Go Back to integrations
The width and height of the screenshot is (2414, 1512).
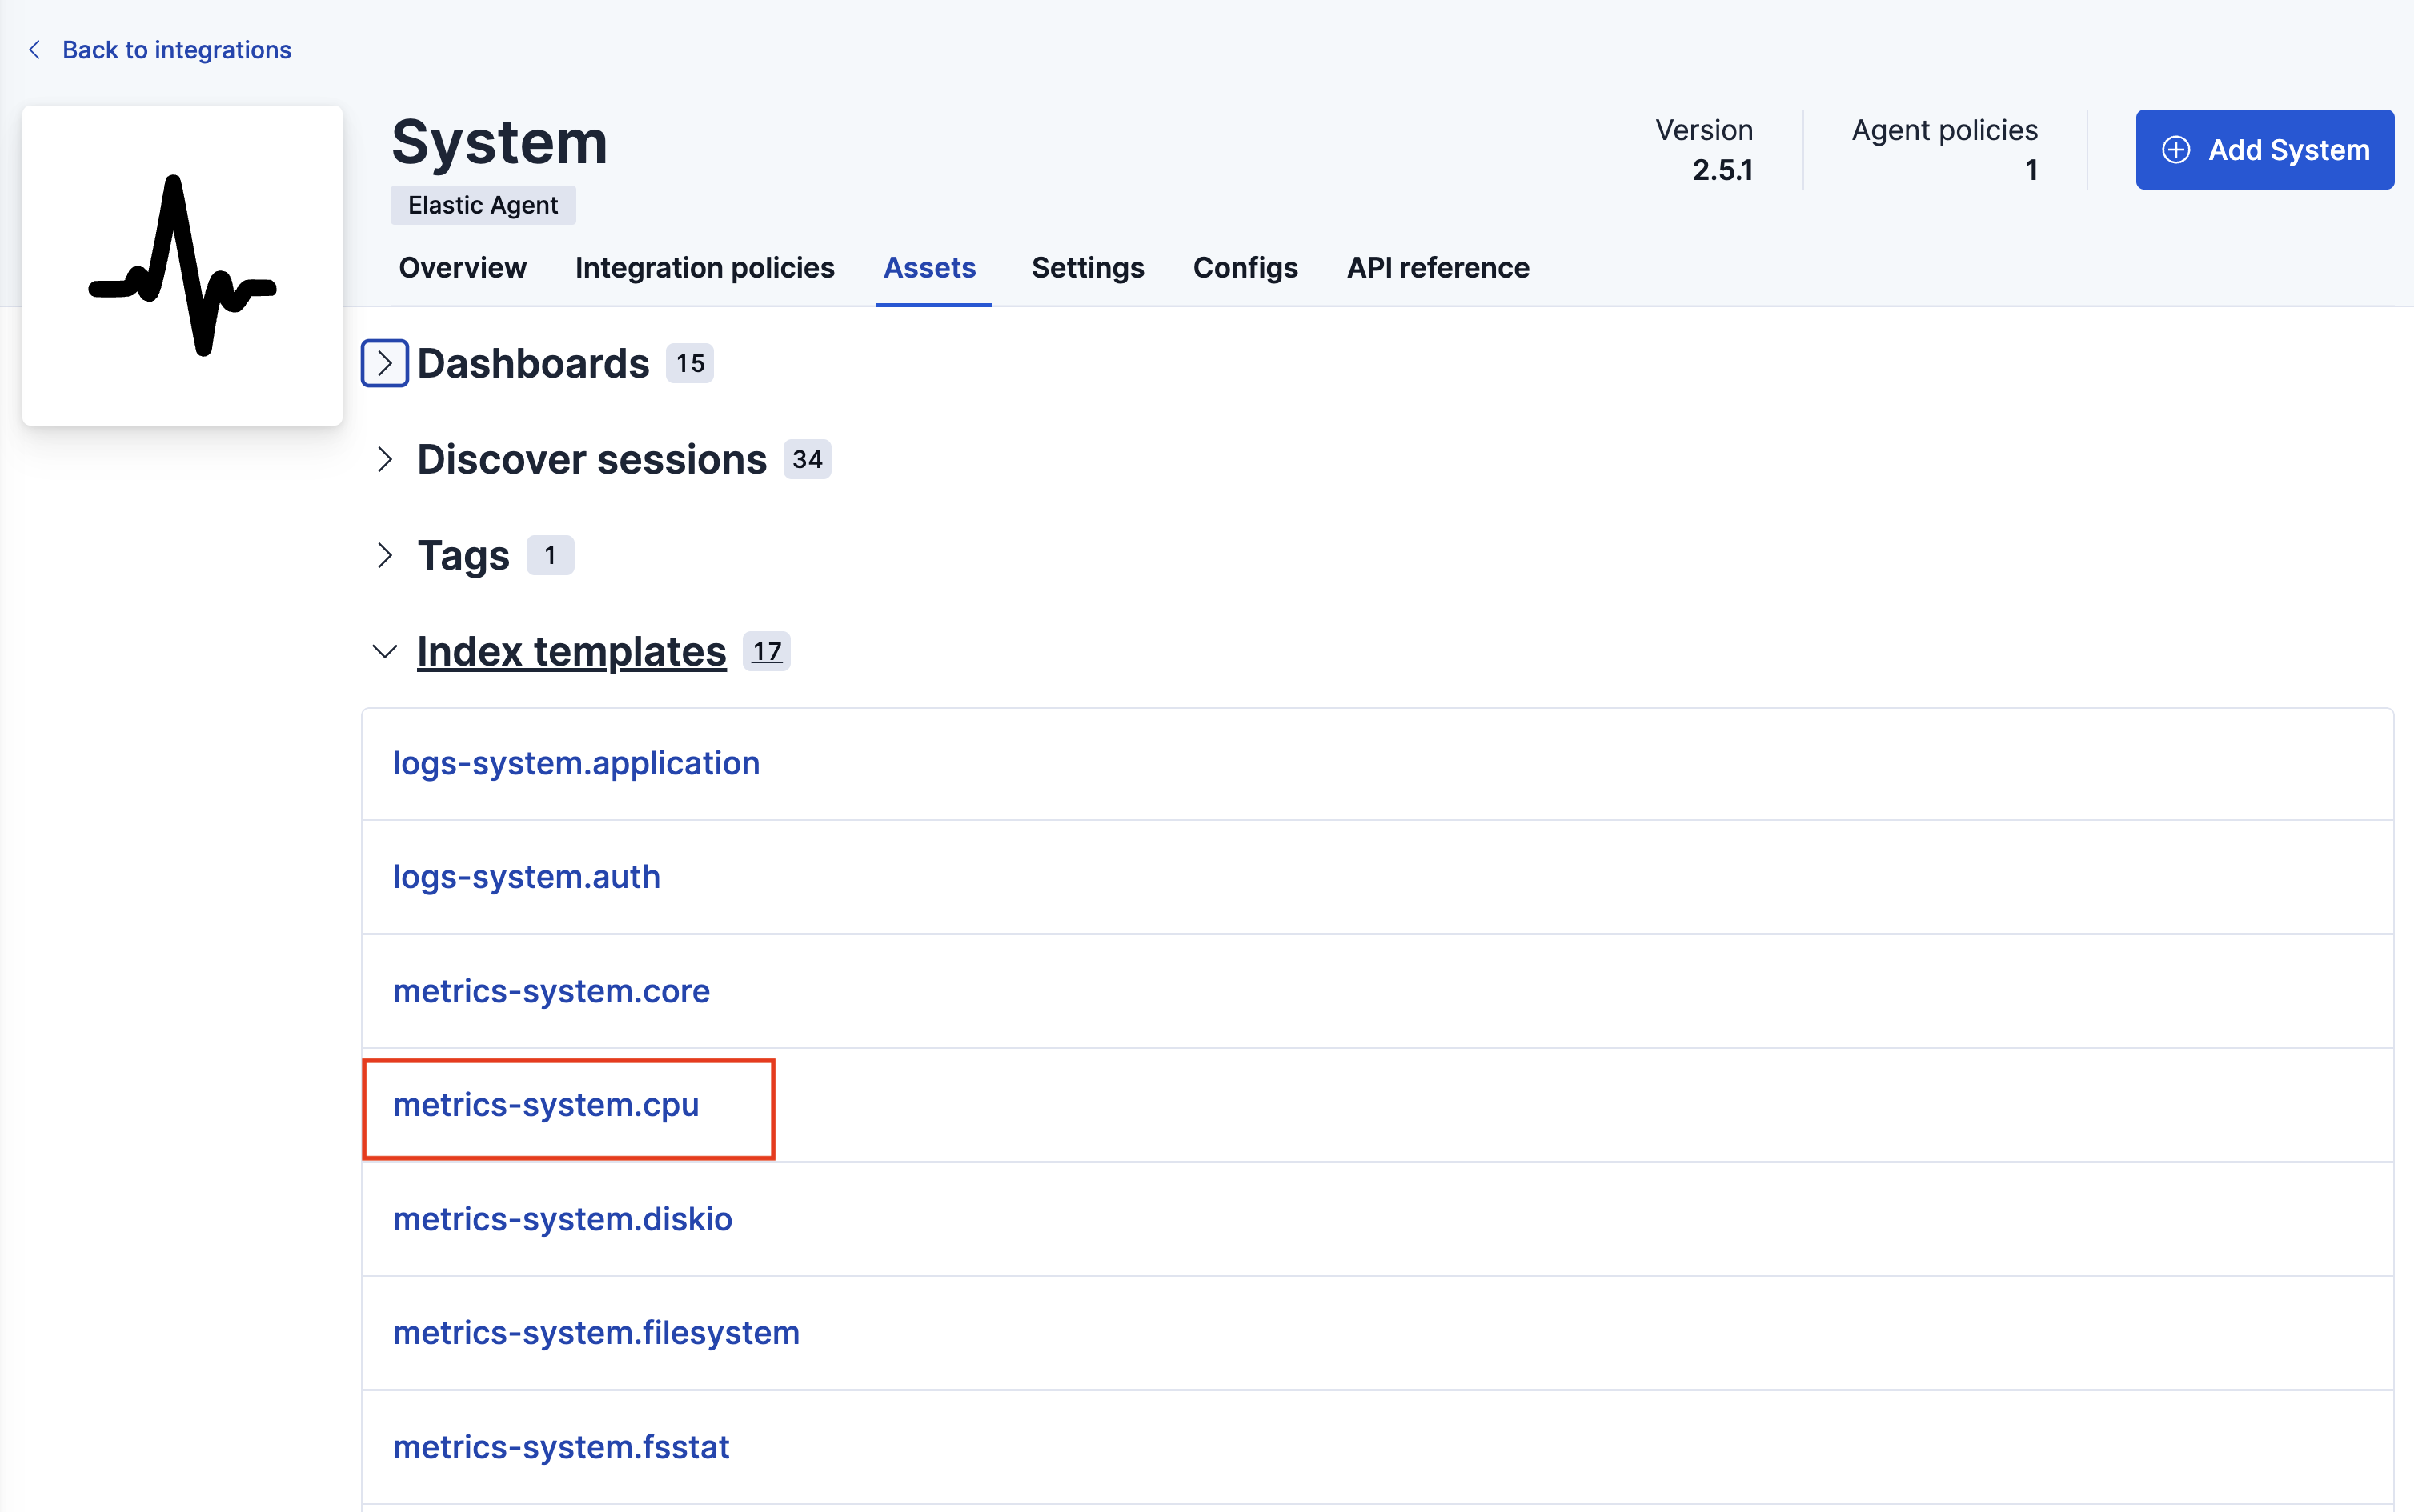tap(176, 49)
